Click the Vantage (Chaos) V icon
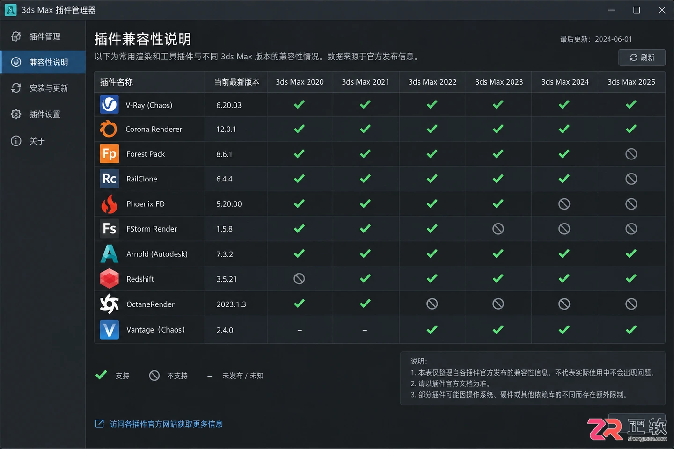674x449 pixels. (109, 330)
